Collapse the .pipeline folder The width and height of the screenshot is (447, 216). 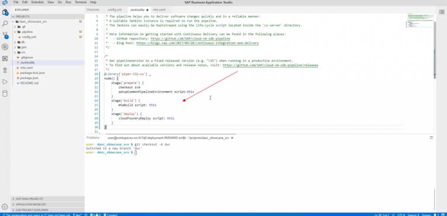(15, 32)
